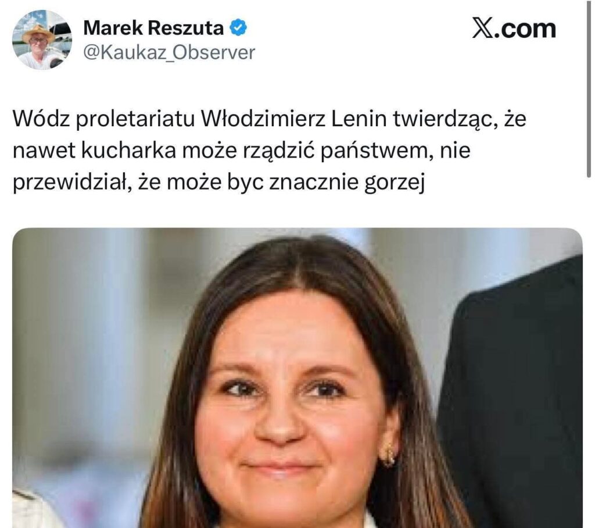Image resolution: width=595 pixels, height=528 pixels.
Task: Open the attached photo of the smiling woman
Action: coord(297,378)
